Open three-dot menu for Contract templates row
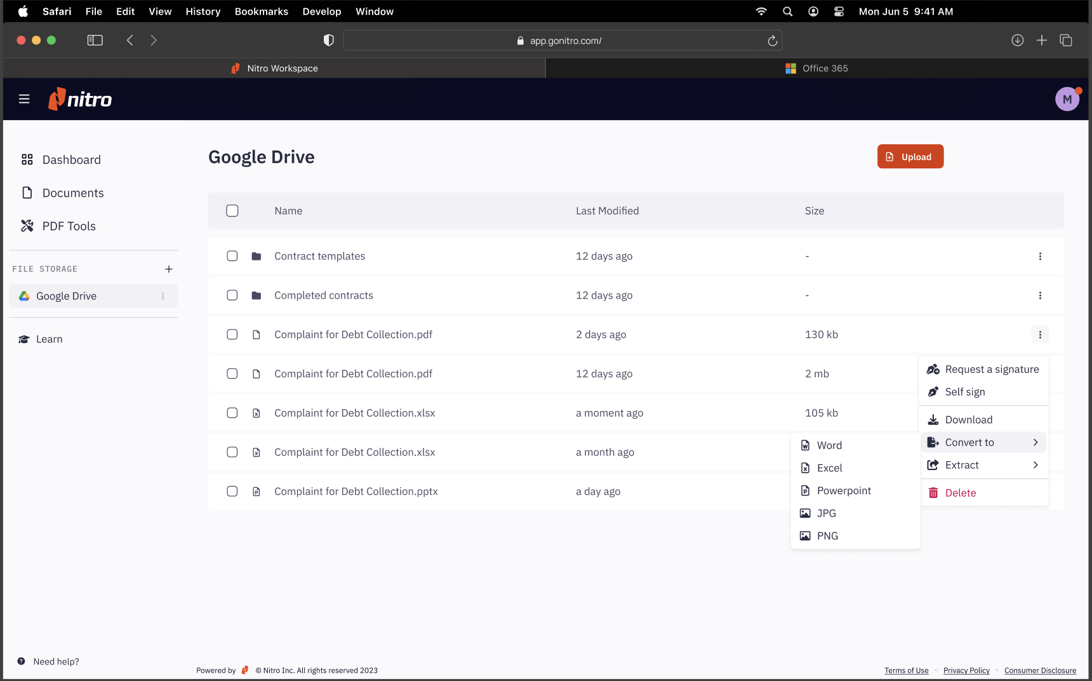 [1039, 256]
